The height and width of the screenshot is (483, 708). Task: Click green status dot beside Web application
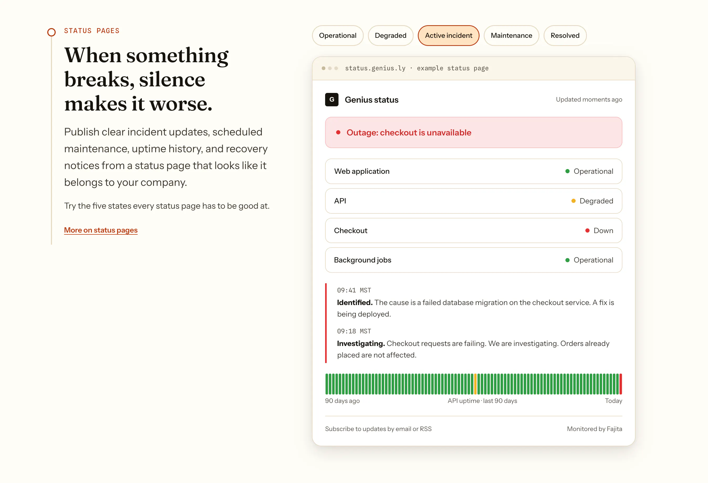click(x=567, y=171)
